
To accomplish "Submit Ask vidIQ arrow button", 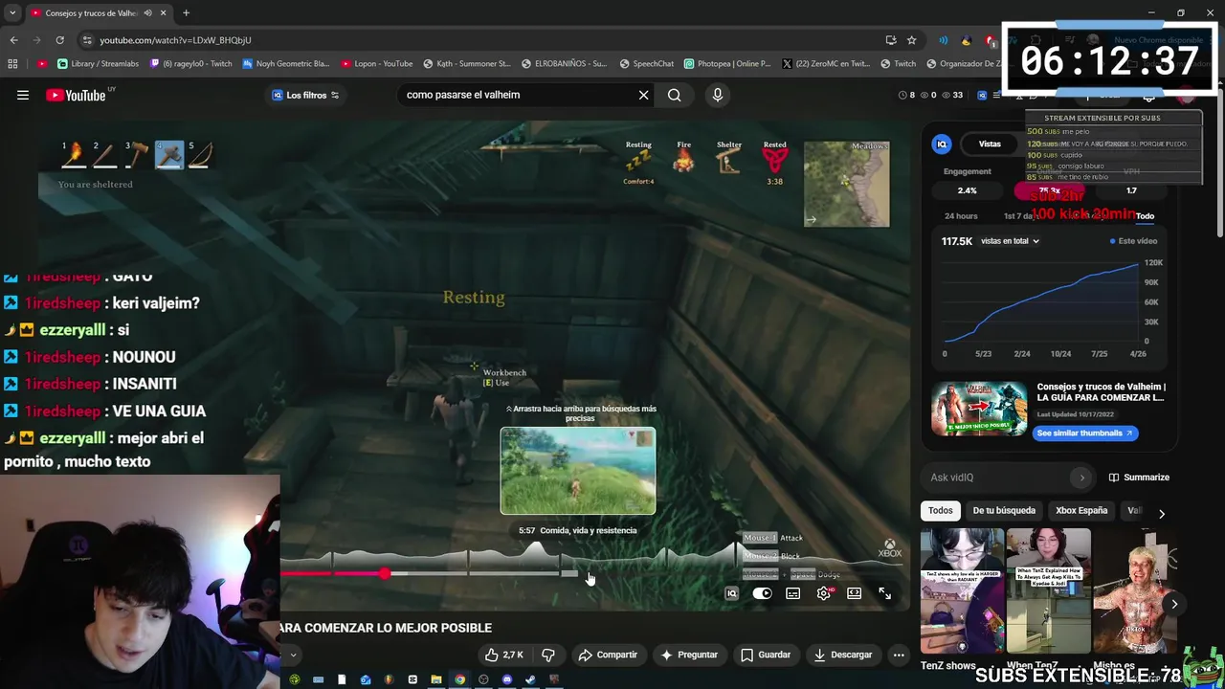I will [x=1082, y=478].
